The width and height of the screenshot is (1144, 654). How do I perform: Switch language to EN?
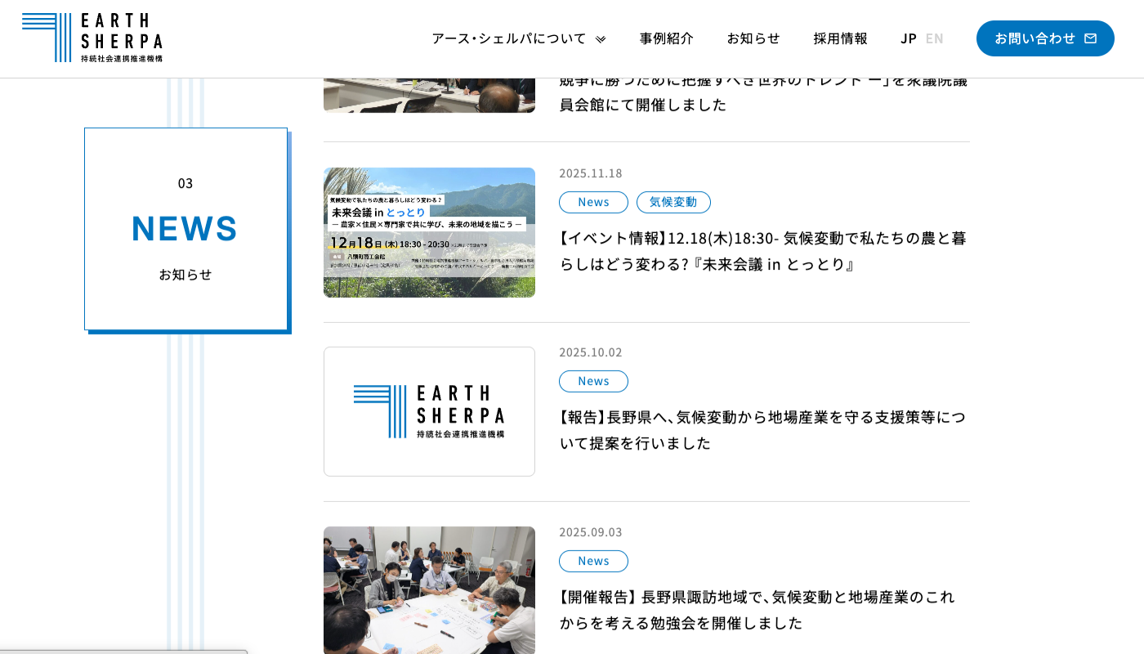[934, 38]
